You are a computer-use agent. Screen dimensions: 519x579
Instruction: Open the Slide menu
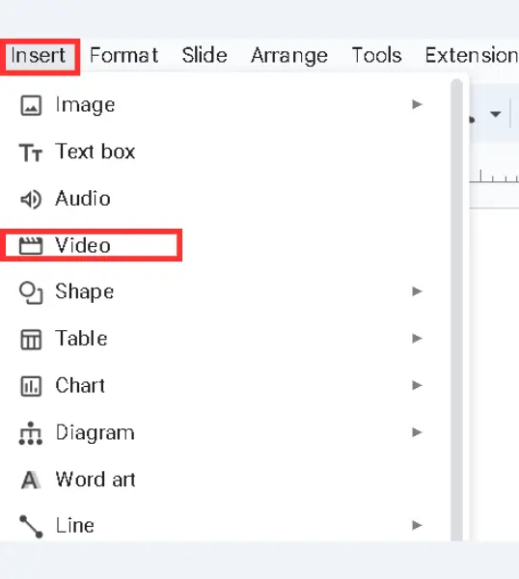tap(205, 55)
